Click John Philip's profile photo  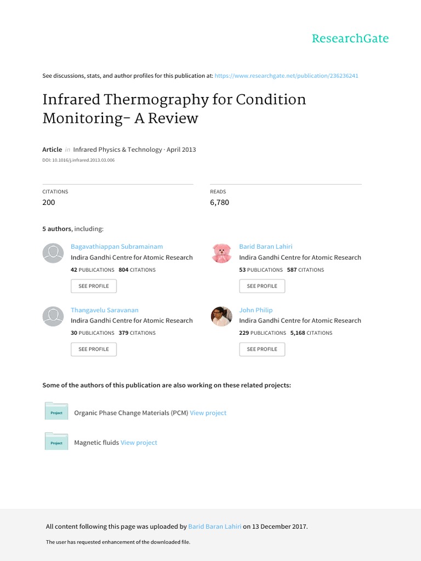pos(221,316)
